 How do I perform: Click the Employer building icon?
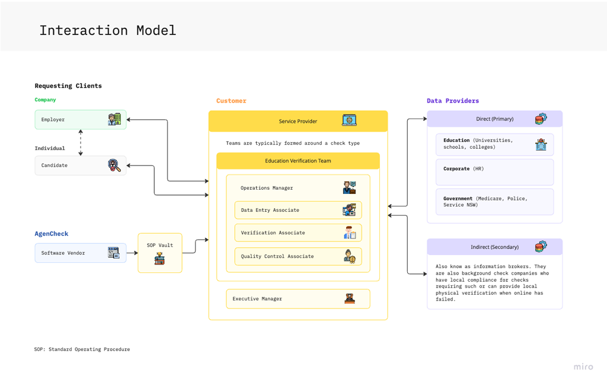114,119
